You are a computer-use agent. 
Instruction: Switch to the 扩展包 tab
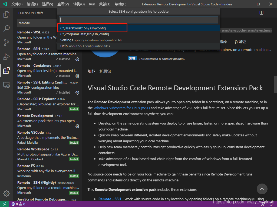[x=105, y=71]
